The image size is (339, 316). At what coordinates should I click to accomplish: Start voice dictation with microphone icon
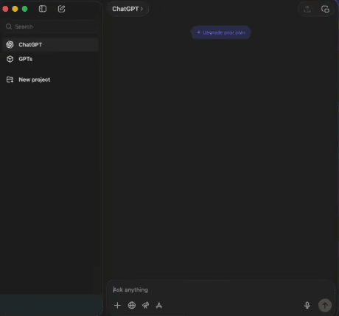pos(307,305)
